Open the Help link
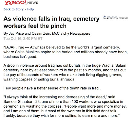The image size is (131, 121). click(30, 9)
